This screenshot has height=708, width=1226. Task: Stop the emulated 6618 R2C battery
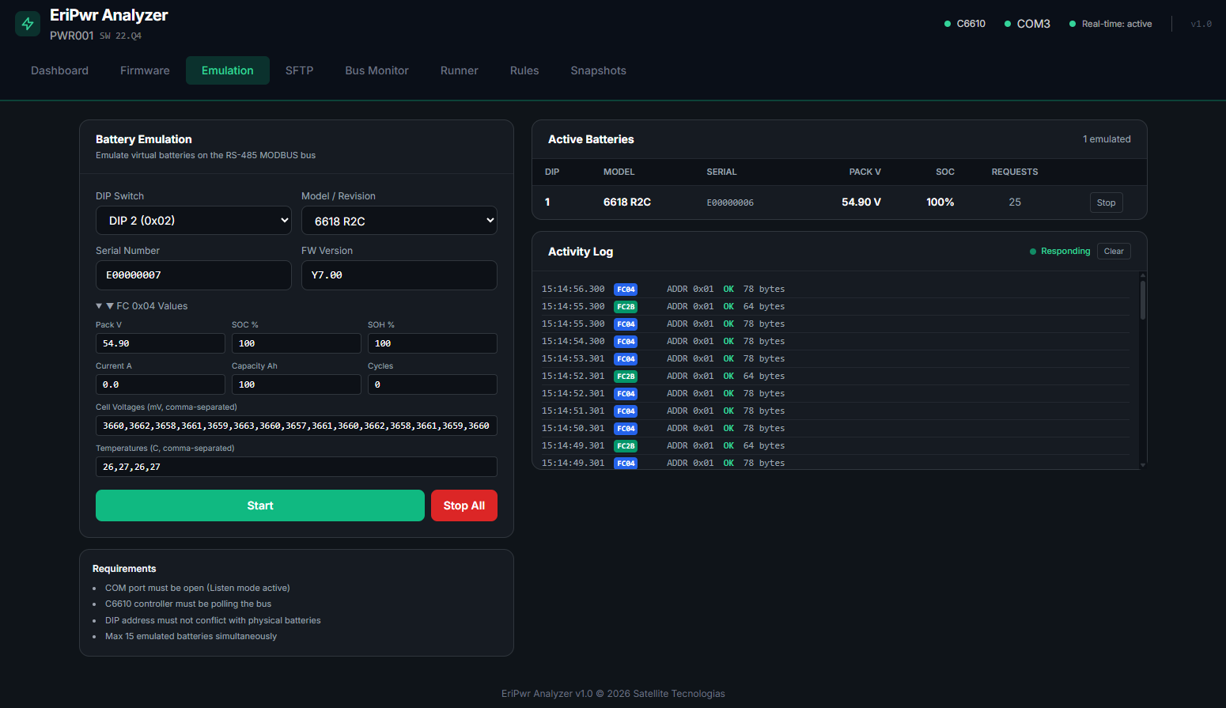[x=1106, y=203]
